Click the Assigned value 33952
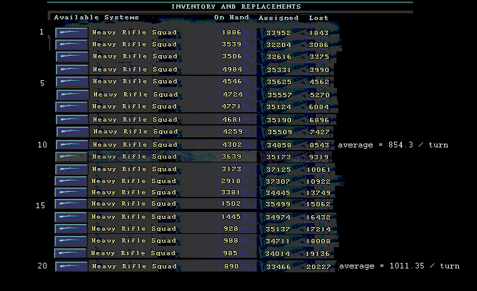The width and height of the screenshot is (477, 291). (x=279, y=33)
